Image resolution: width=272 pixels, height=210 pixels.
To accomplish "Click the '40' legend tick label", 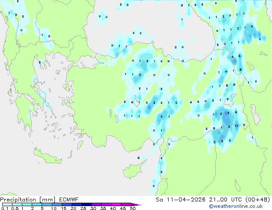I will [113, 208].
